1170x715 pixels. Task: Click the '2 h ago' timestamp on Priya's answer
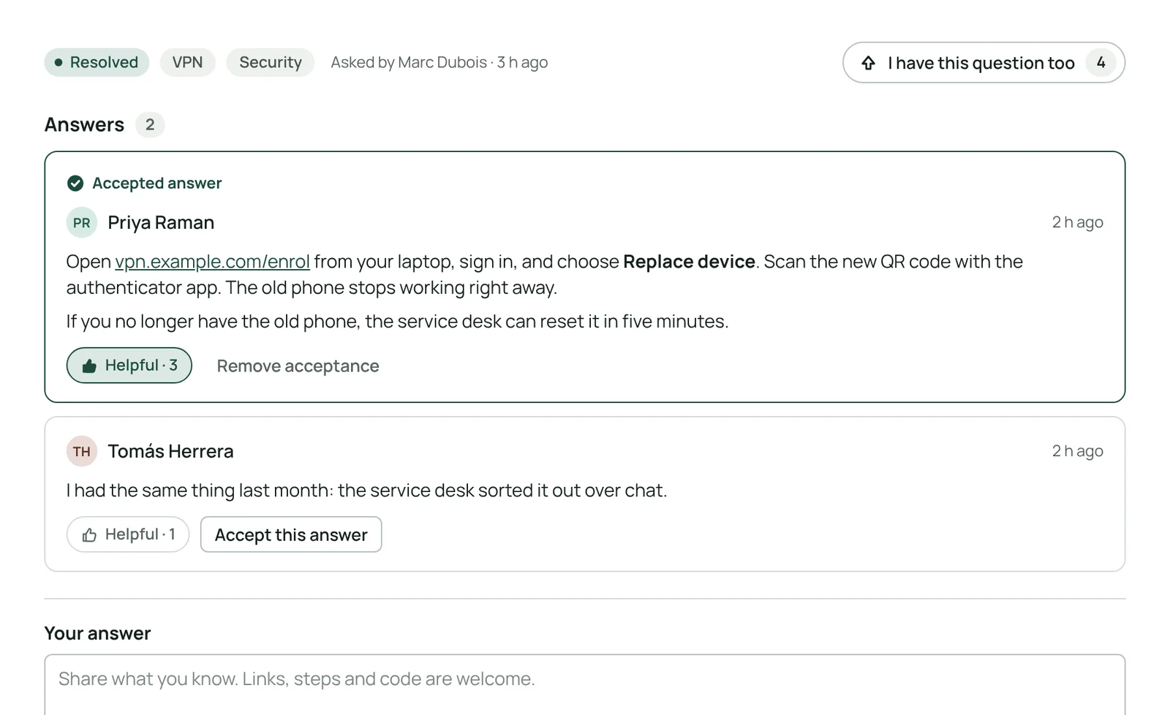coord(1077,222)
